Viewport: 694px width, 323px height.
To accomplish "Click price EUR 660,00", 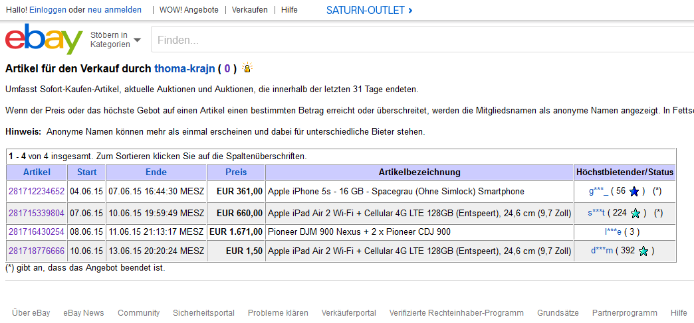I will tap(239, 213).
